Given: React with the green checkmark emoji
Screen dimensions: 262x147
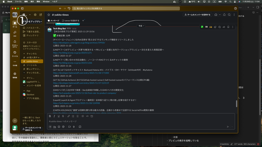Looking at the screenshot, I should [x=202, y=27].
